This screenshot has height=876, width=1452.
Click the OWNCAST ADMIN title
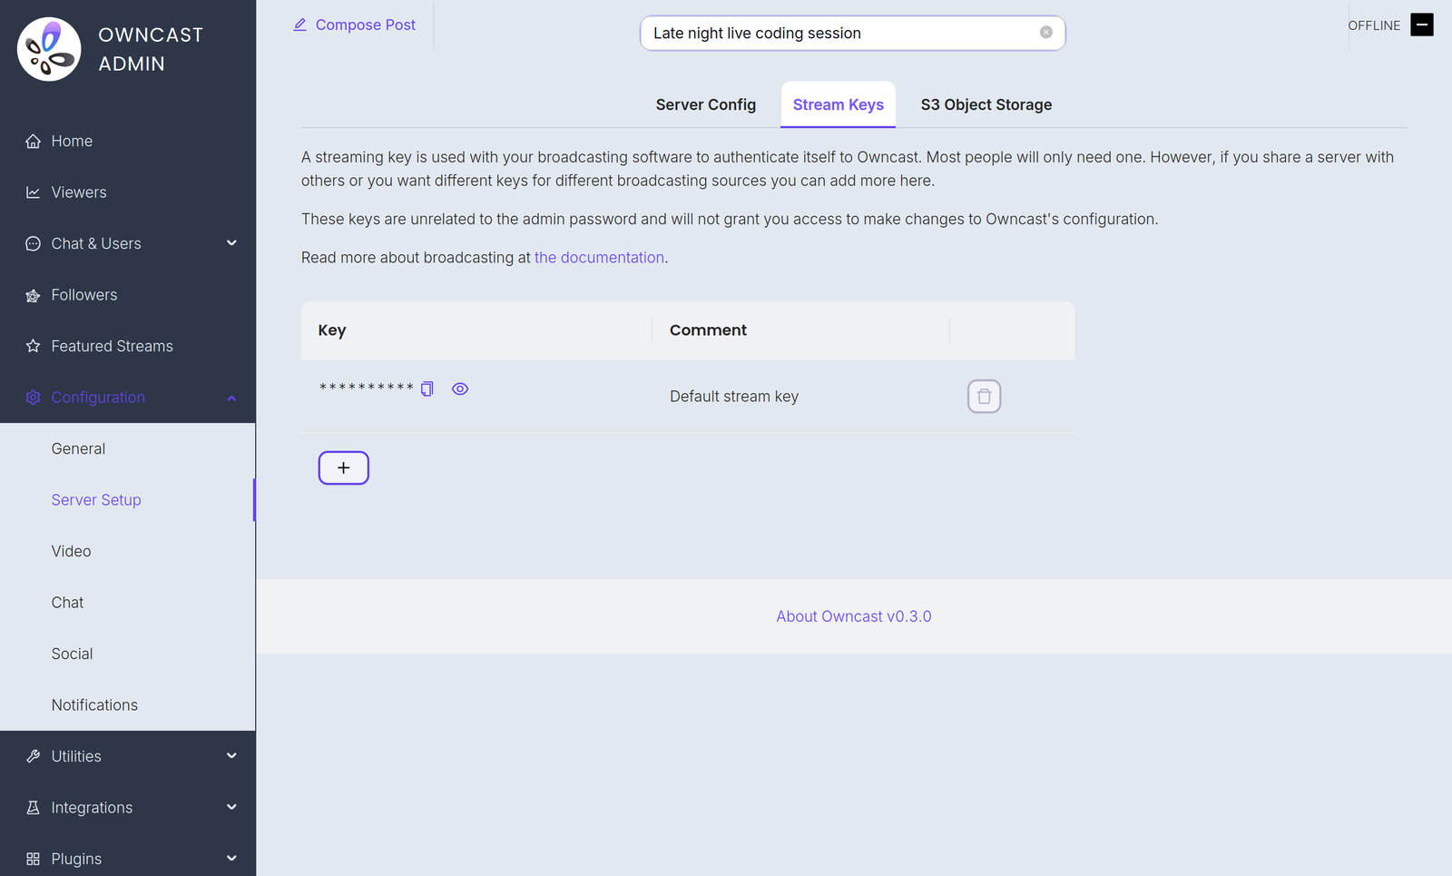(151, 49)
